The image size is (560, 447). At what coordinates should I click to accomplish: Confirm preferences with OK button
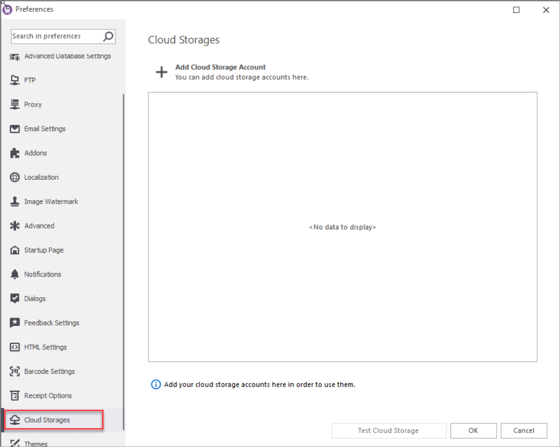473,431
